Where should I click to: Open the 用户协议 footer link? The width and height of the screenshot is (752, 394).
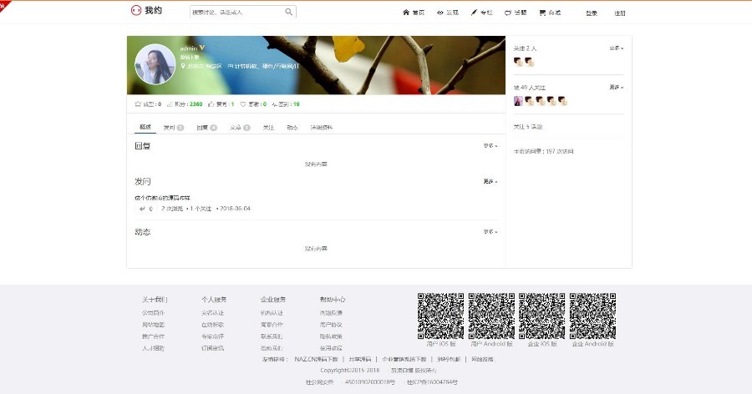click(331, 325)
